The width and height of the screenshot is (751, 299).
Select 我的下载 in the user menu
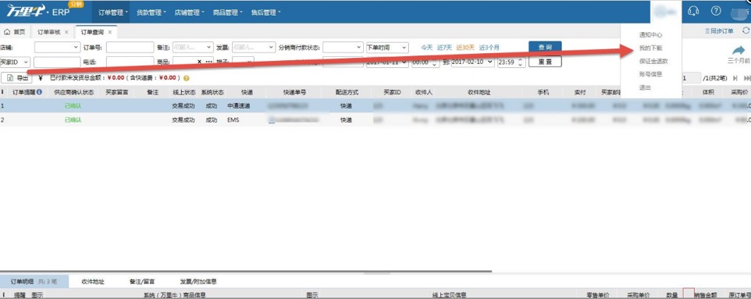pos(650,48)
